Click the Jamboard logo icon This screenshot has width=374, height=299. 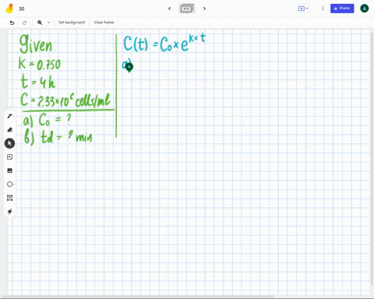pos(9,9)
